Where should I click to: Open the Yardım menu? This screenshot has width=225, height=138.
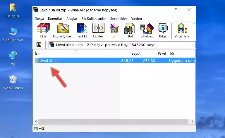136,19
